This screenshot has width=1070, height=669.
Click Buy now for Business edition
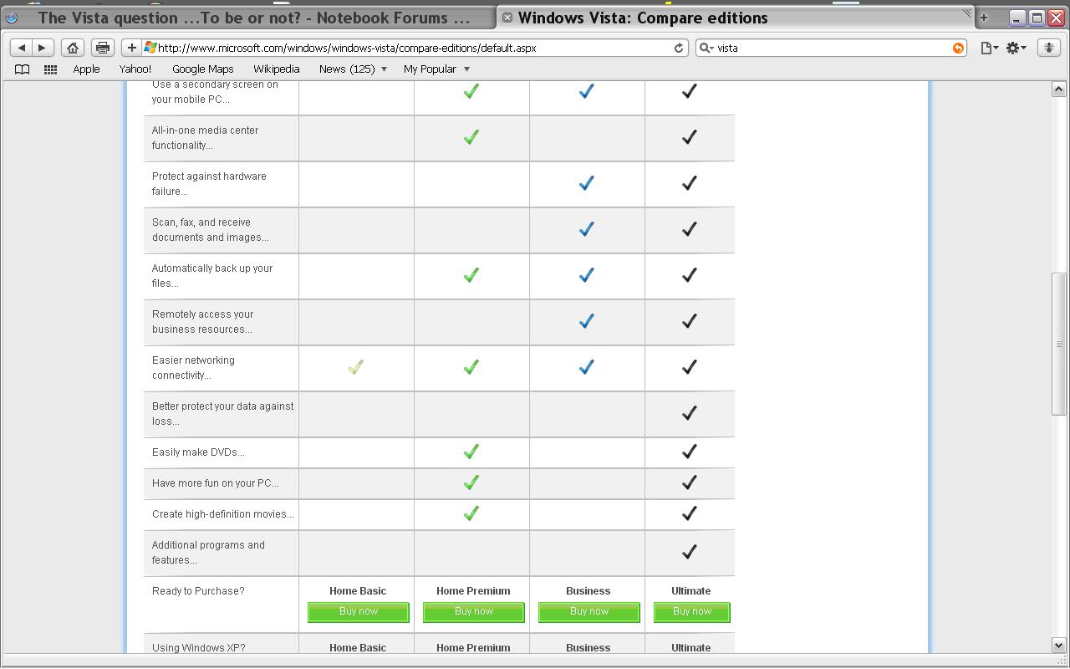tap(589, 612)
